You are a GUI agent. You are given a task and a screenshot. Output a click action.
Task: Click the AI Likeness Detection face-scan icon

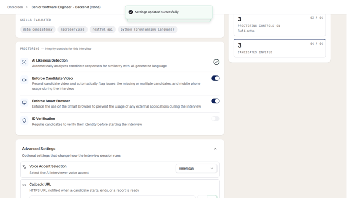24,62
